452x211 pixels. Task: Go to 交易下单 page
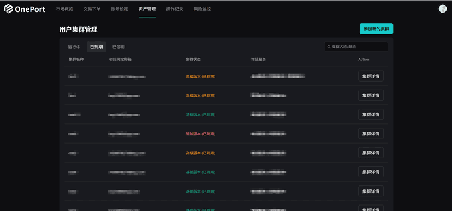(92, 9)
